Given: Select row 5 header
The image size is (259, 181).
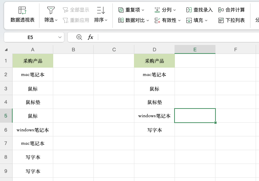Looking at the screenshot, I should tap(6, 116).
